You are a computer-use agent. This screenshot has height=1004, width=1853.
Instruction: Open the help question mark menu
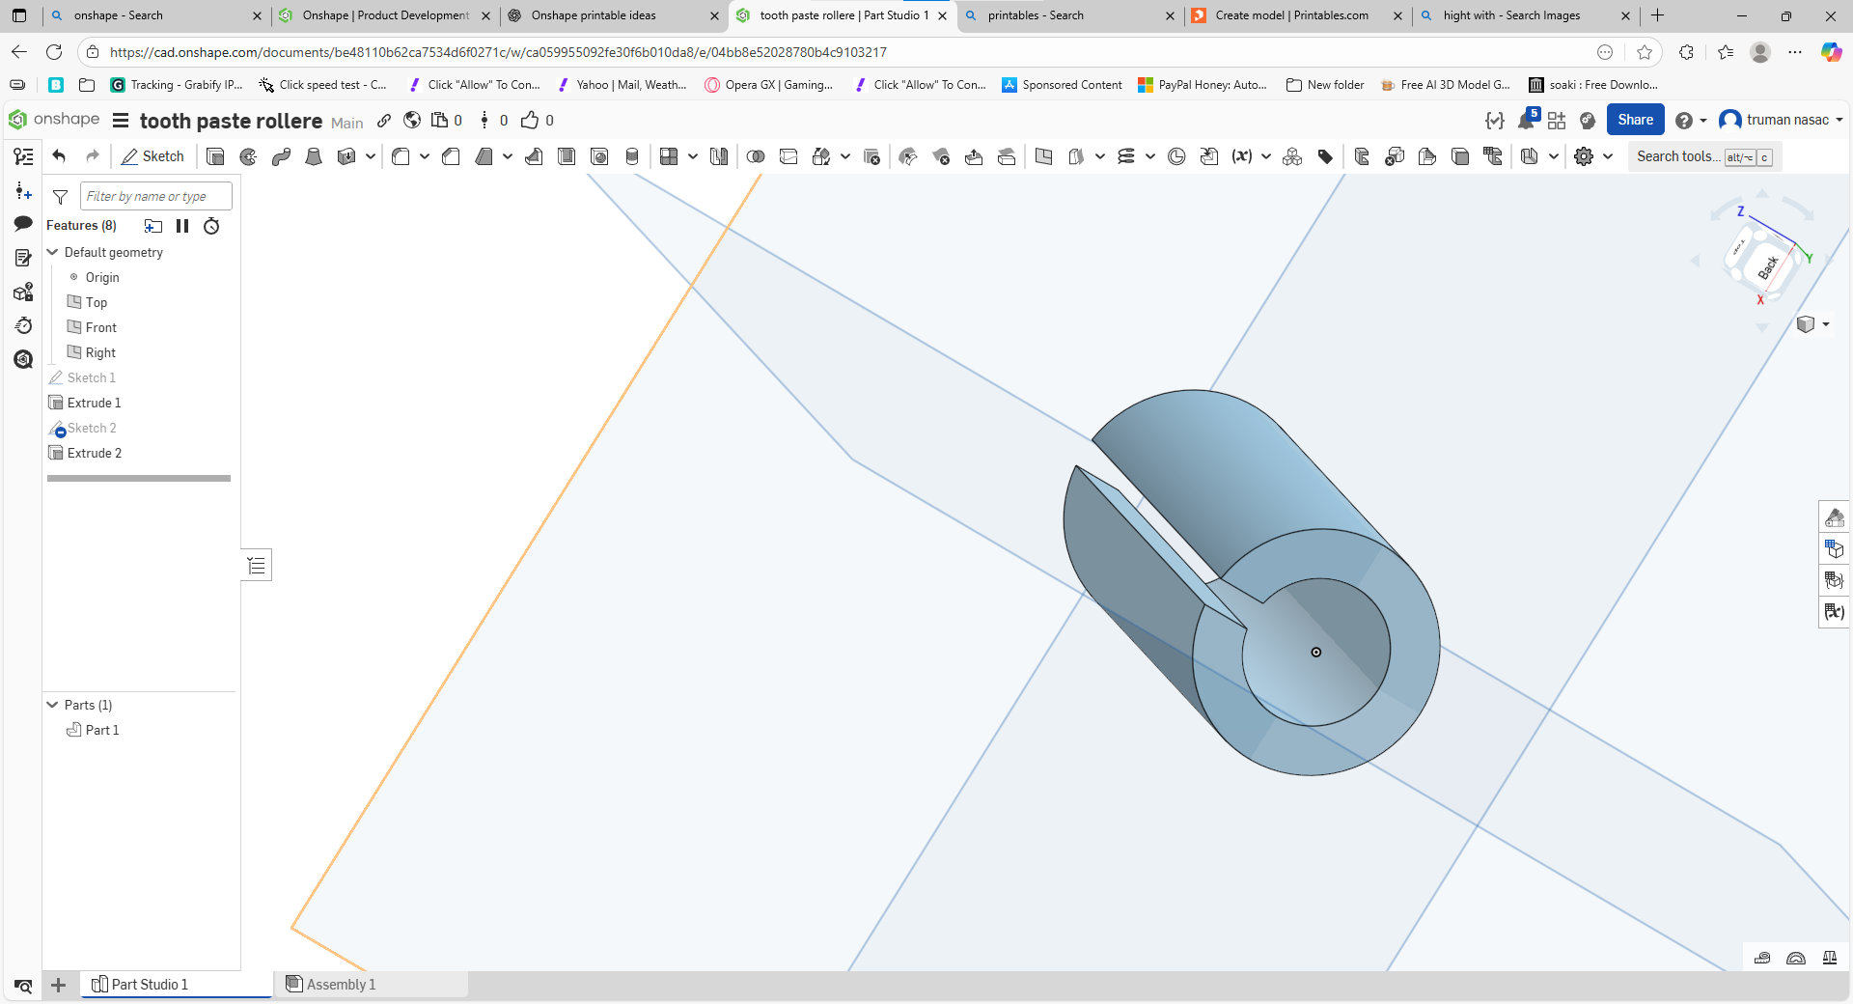pos(1691,120)
